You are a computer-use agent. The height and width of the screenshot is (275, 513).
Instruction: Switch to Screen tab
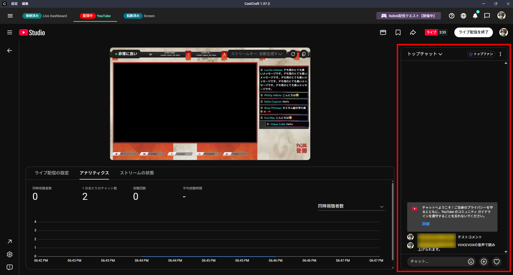click(x=139, y=16)
